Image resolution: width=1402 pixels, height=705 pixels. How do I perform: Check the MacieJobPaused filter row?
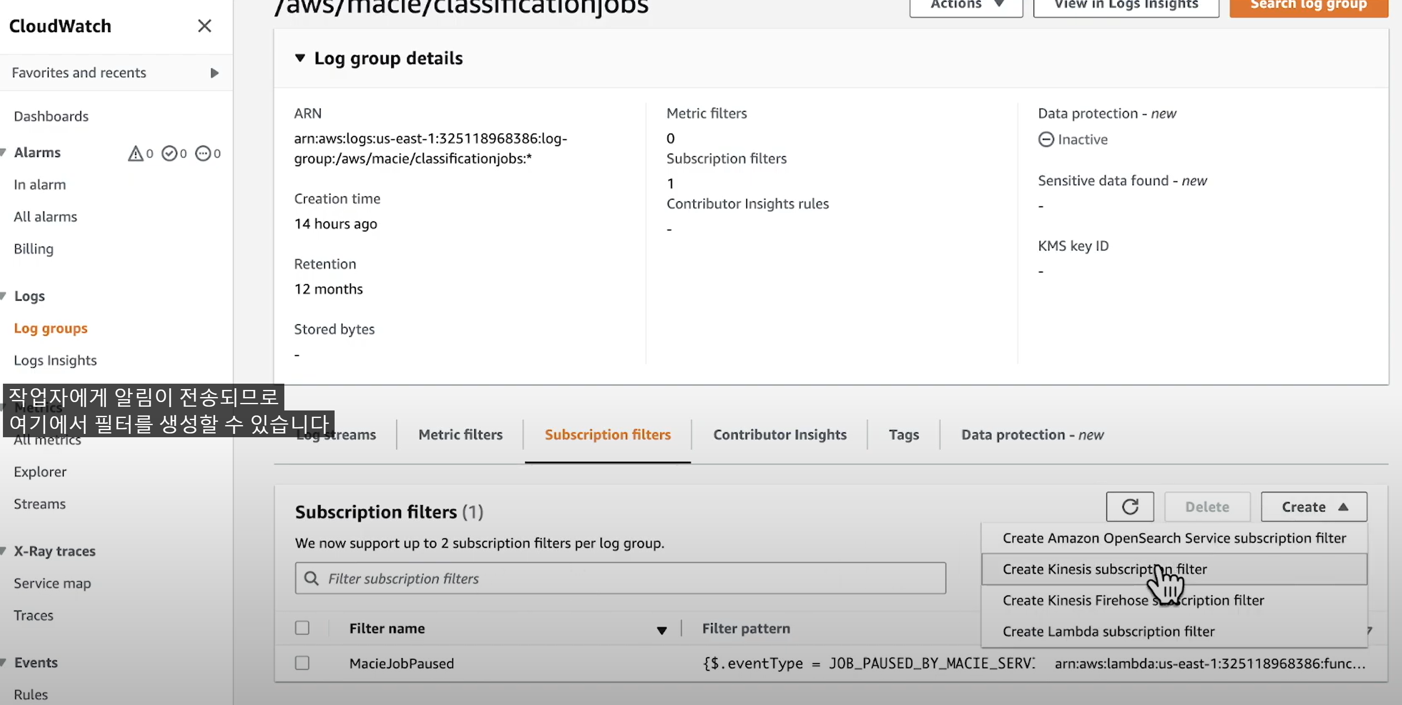tap(302, 663)
